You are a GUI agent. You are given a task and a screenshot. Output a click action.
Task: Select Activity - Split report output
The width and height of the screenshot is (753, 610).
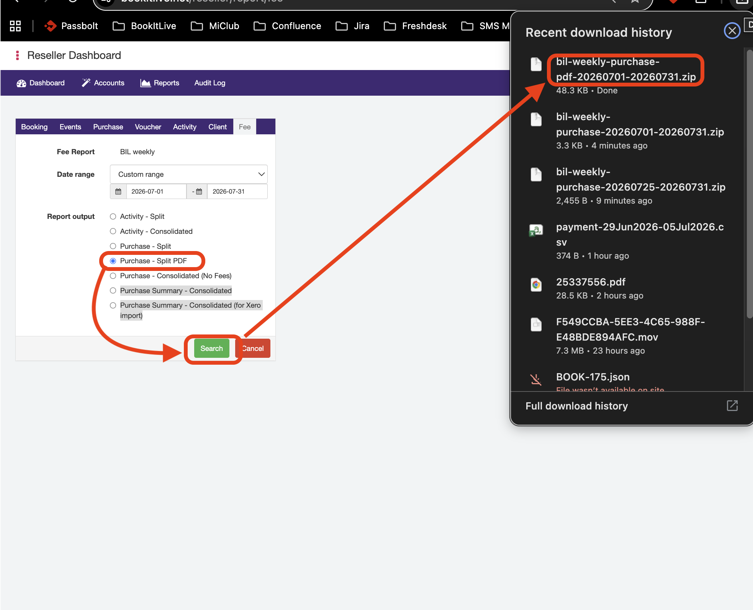tap(113, 217)
